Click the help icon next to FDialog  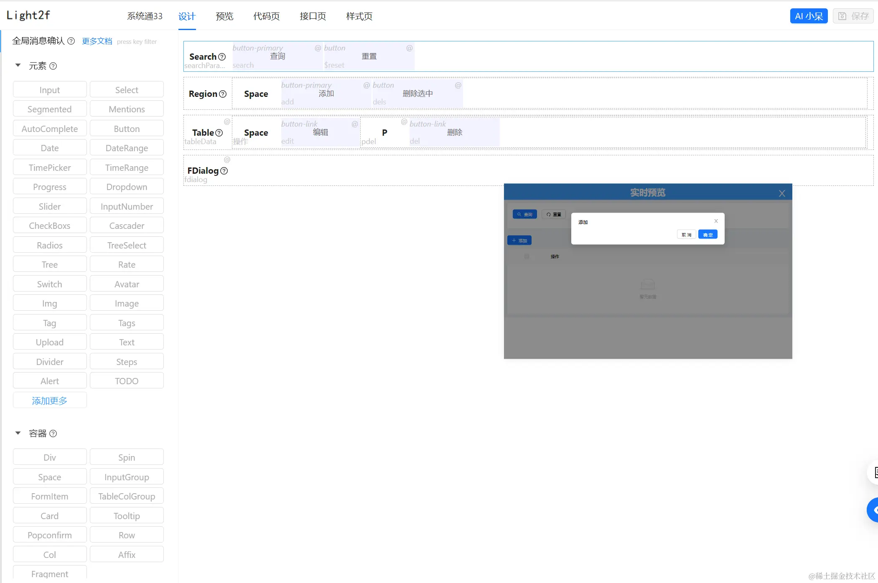coord(224,171)
